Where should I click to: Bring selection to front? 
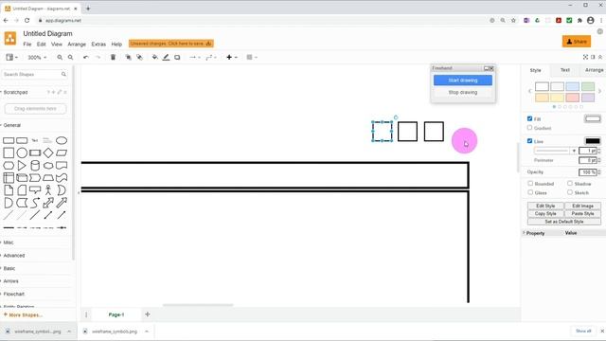point(128,57)
